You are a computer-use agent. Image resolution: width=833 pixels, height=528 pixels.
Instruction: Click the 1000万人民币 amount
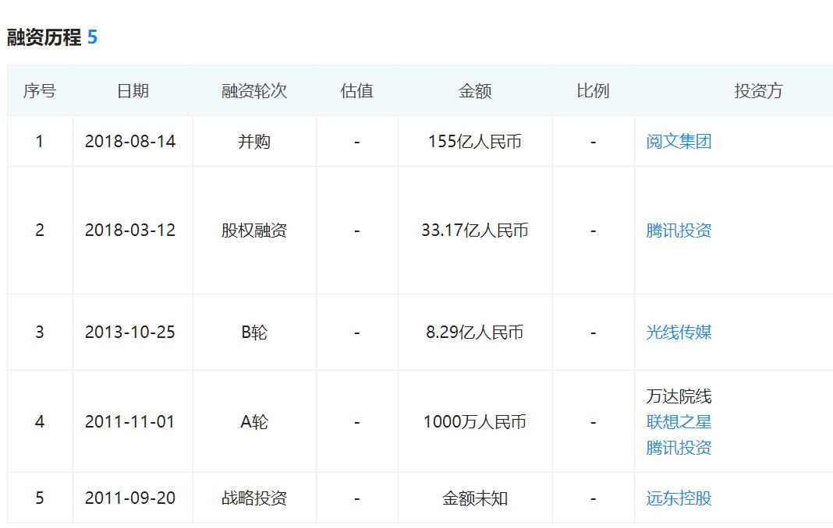point(475,422)
